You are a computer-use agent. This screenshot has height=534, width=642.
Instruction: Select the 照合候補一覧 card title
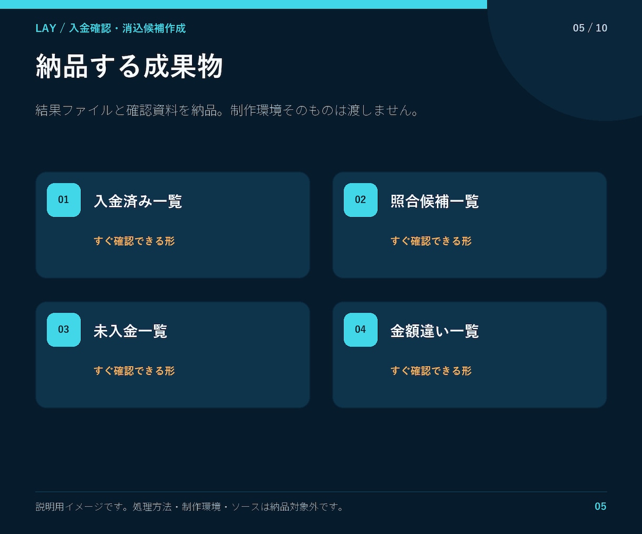pyautogui.click(x=435, y=201)
